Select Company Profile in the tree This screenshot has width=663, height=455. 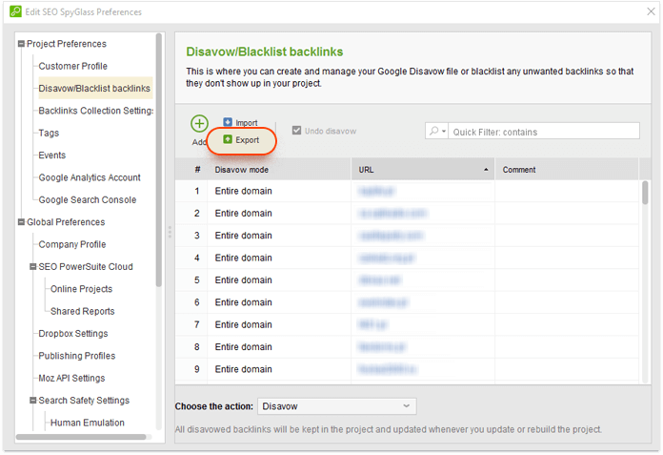click(x=72, y=244)
